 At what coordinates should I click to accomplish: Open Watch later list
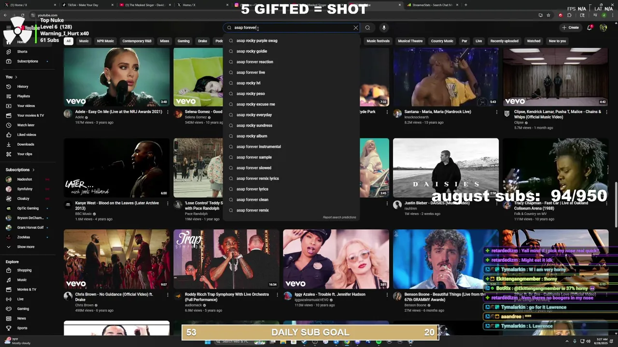coord(28,125)
